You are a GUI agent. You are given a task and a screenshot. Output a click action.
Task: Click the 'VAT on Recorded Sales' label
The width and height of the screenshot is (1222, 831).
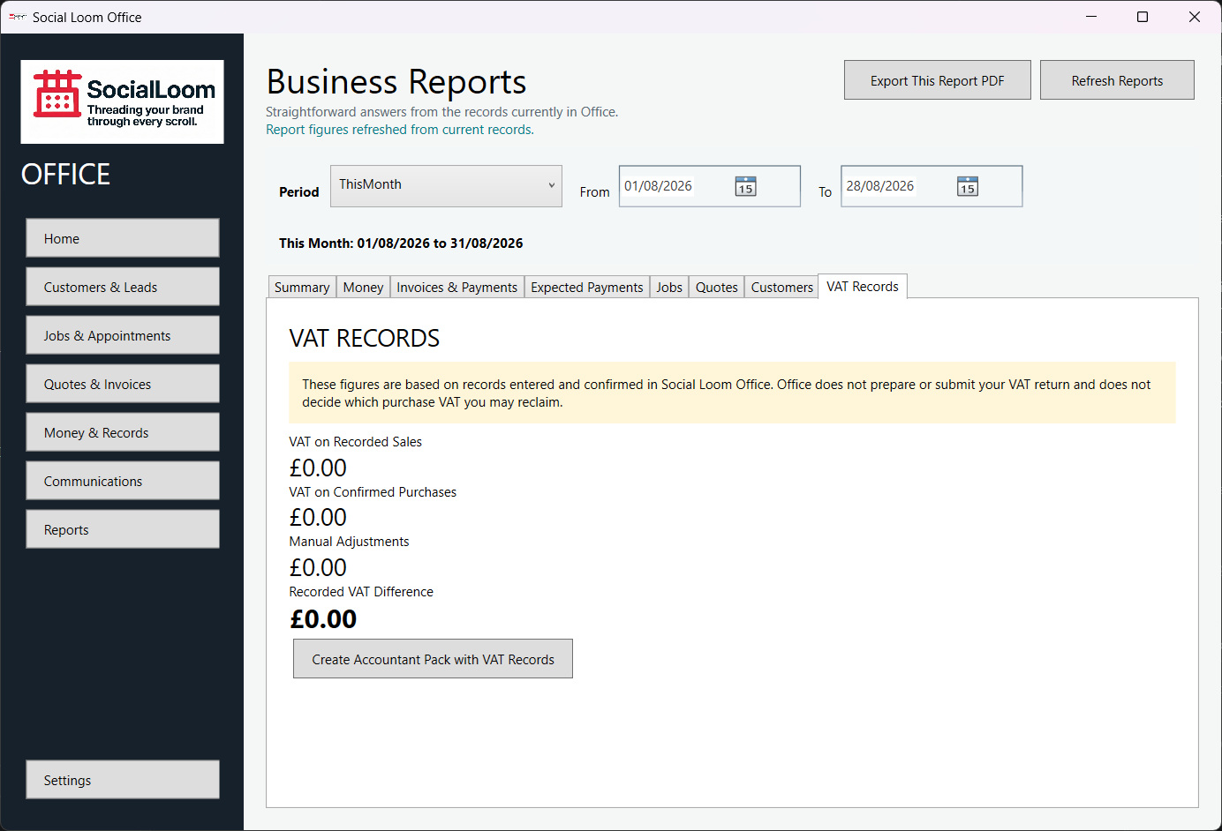(x=355, y=442)
